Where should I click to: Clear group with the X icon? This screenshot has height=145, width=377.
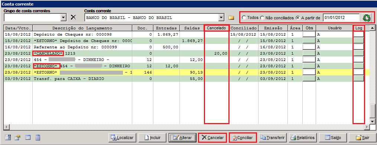click(x=73, y=17)
